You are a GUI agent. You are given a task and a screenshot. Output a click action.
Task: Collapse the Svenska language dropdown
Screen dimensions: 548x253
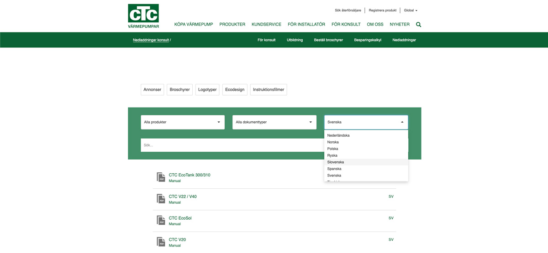tap(366, 122)
